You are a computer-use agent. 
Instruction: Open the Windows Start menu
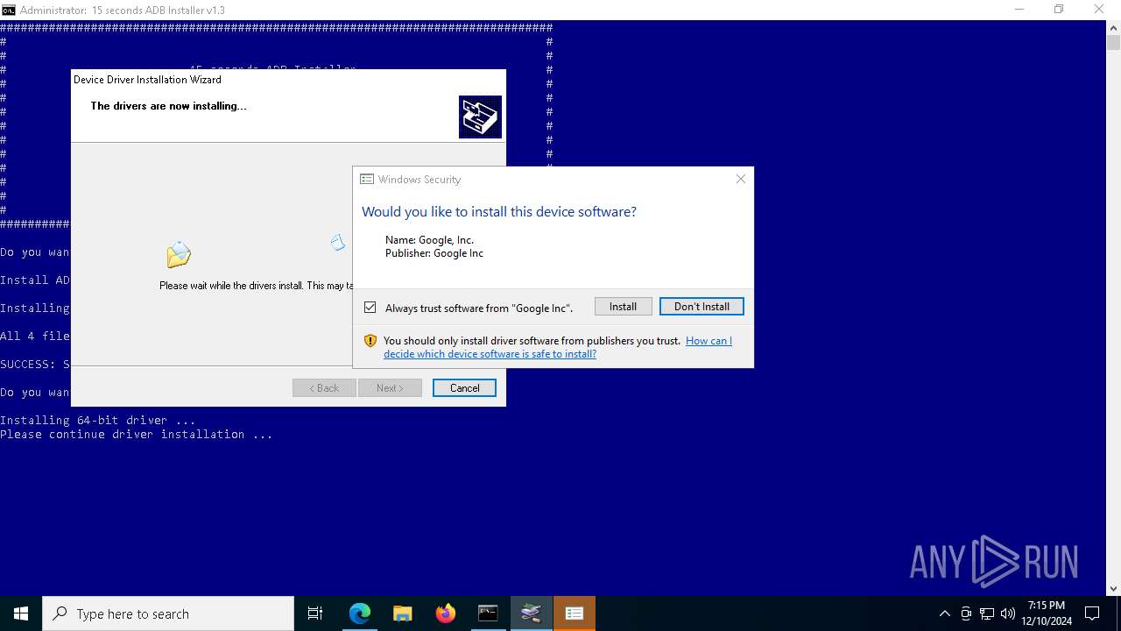[x=21, y=613]
